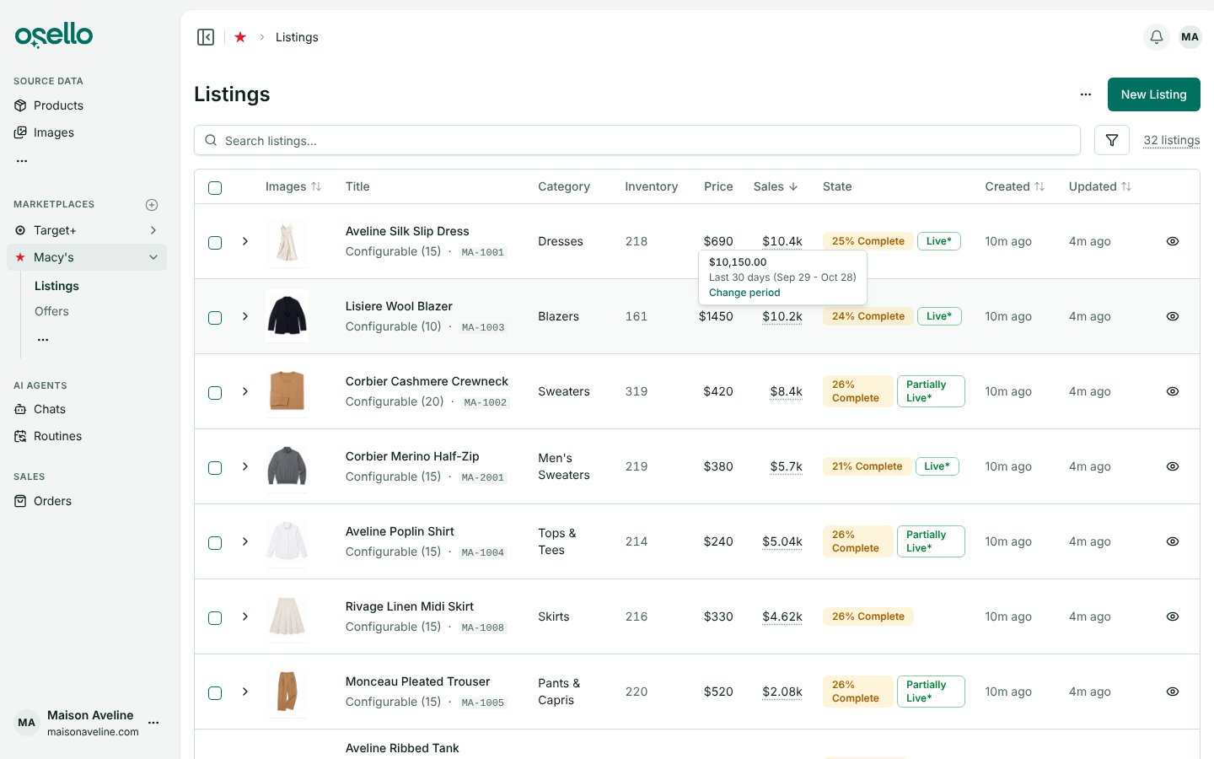The image size is (1214, 759).
Task: Collapse the Macy's marketplace chevron
Action: [x=153, y=257]
